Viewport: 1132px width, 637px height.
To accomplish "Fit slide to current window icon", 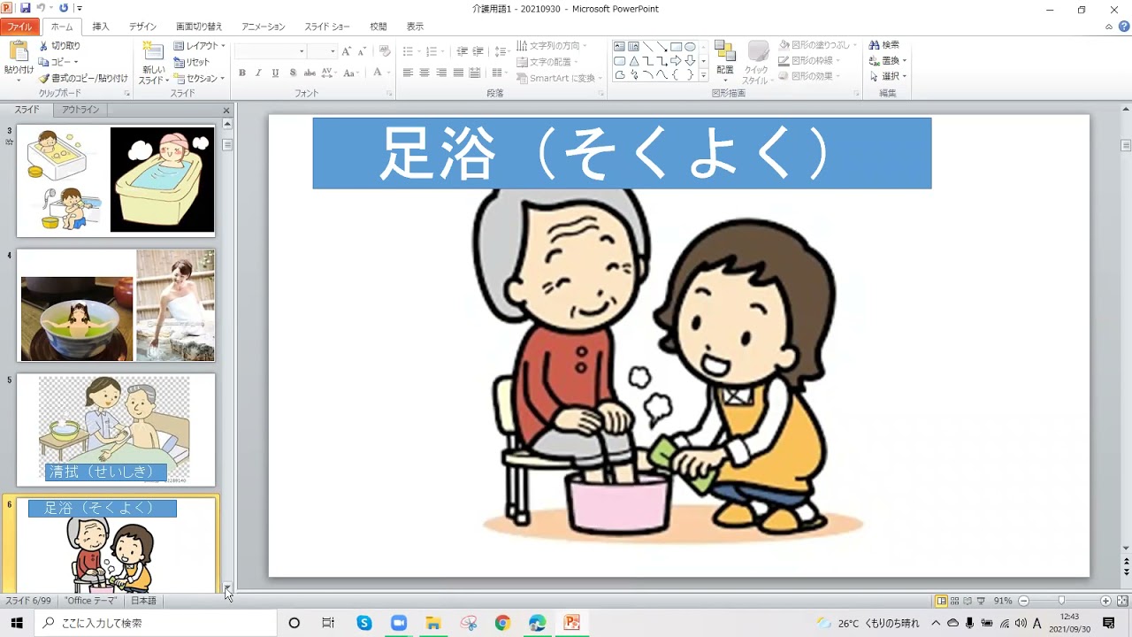I will coord(1122,601).
